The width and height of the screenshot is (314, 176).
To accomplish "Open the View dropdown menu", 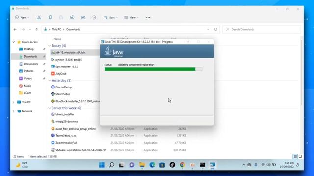I will pos(131,18).
